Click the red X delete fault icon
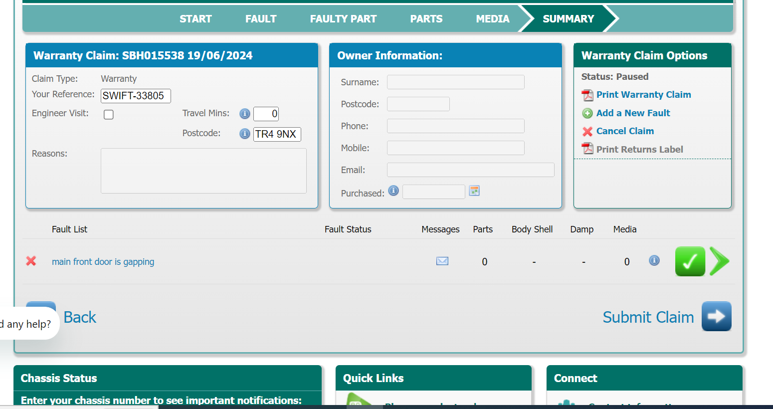This screenshot has width=773, height=409. tap(31, 261)
